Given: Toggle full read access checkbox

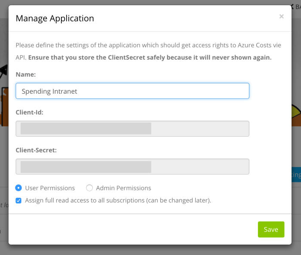Looking at the screenshot, I should click(x=18, y=200).
